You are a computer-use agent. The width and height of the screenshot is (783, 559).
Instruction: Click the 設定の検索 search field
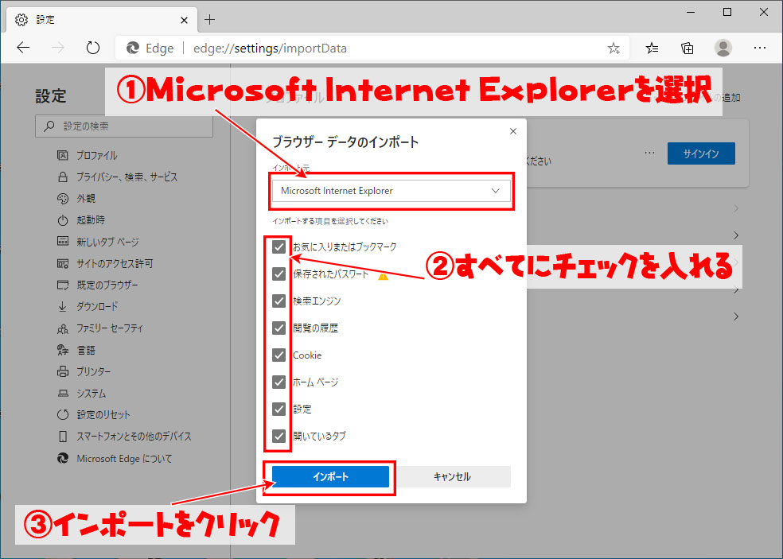124,126
